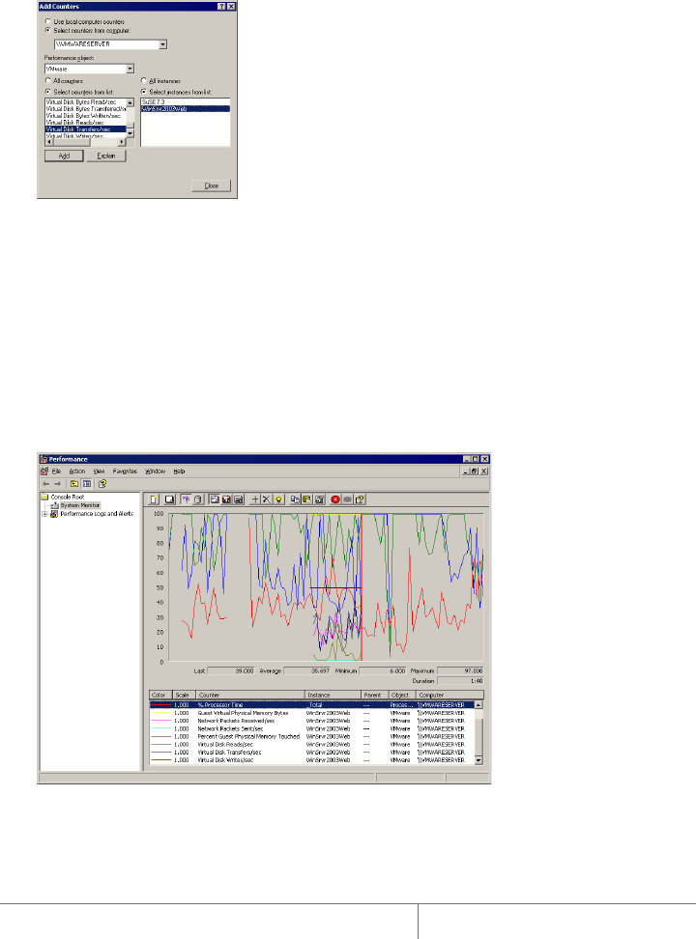Image resolution: width=696 pixels, height=939 pixels.
Task: Choose Select instances from list option
Action: click(x=144, y=92)
